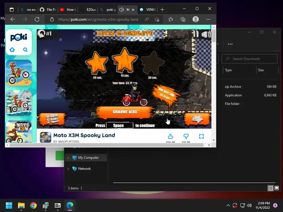Open File Explorer from taskbar

(x=21, y=205)
